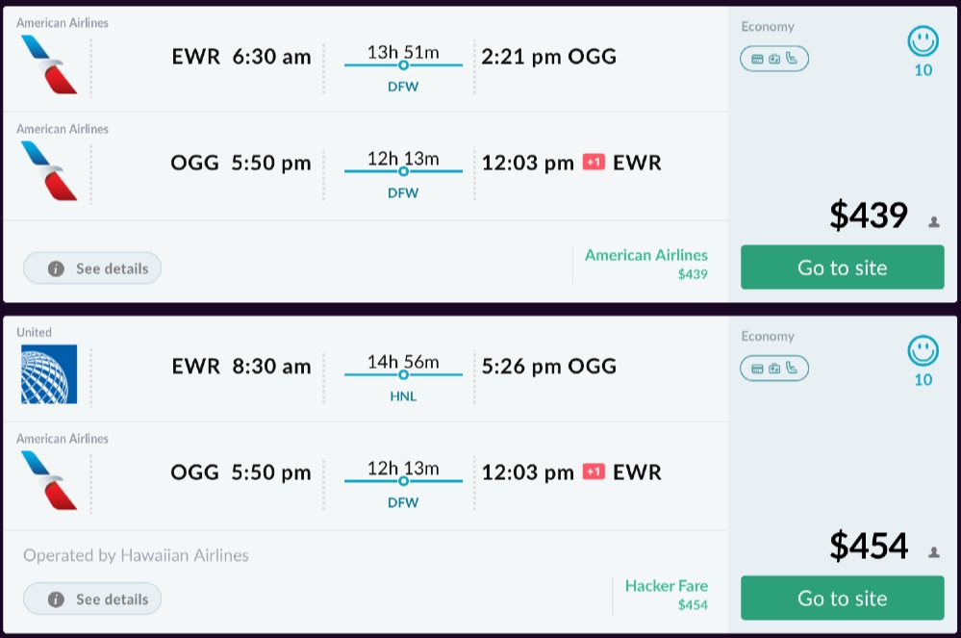
Task: Go to site for the $454 Hacker Fare
Action: tap(842, 598)
